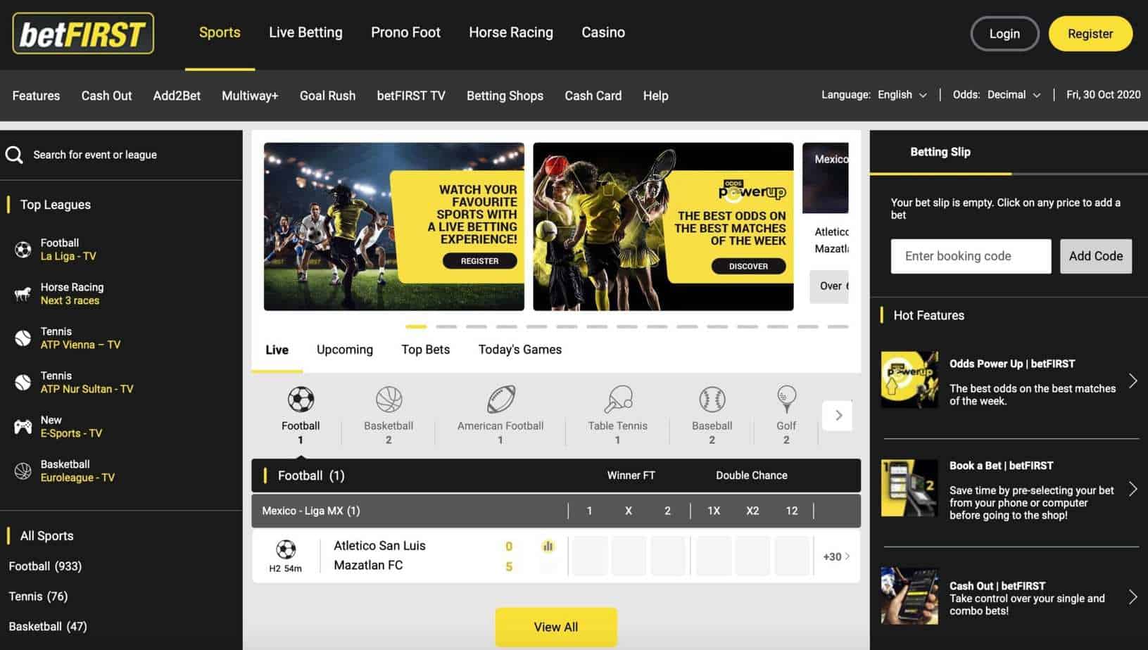The image size is (1148, 650).
Task: Select the Basketball sport icon filter
Action: pos(389,400)
